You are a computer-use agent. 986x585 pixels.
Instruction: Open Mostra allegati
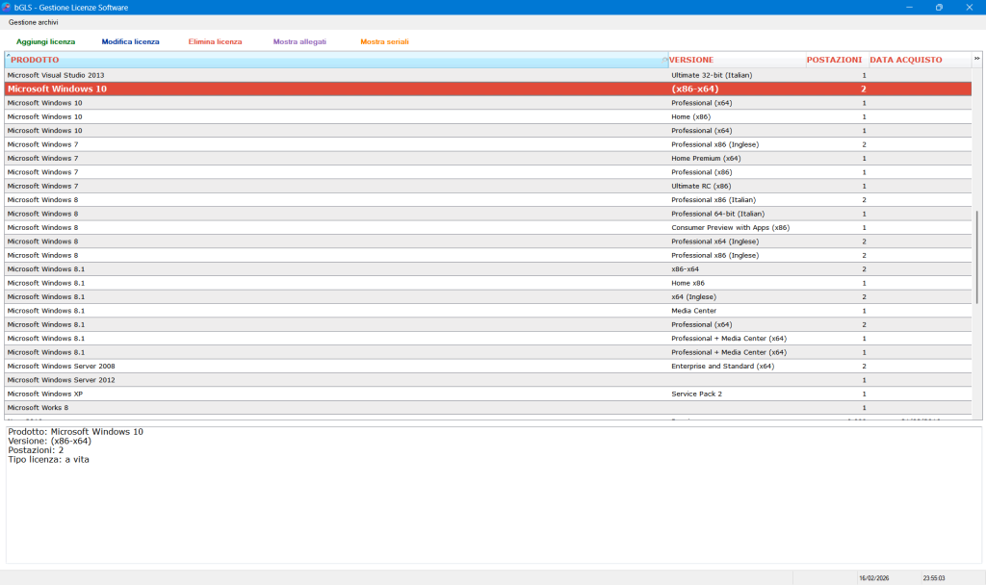(299, 42)
